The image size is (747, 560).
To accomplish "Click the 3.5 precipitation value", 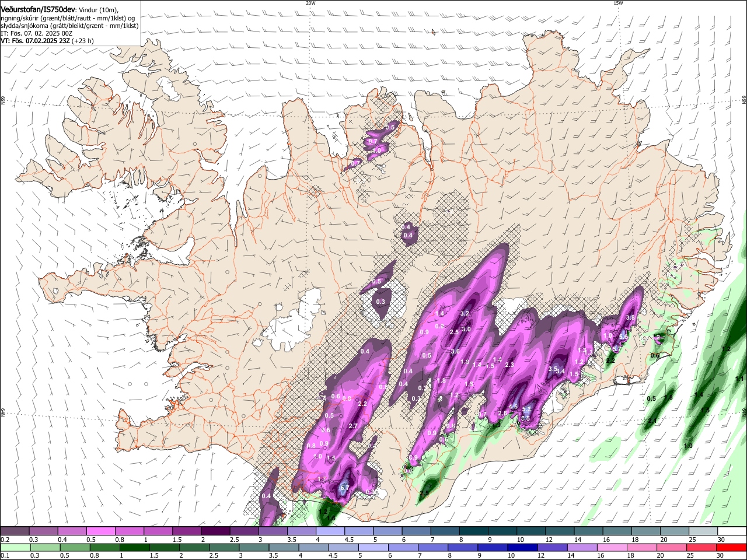I will [553, 369].
